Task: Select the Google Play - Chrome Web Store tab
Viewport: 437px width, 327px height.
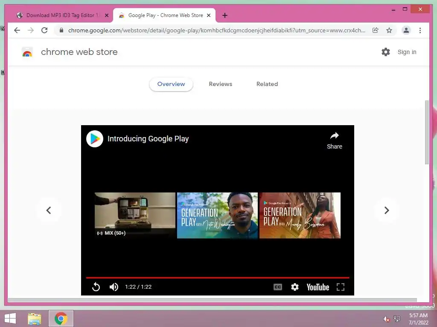Action: 164,16
